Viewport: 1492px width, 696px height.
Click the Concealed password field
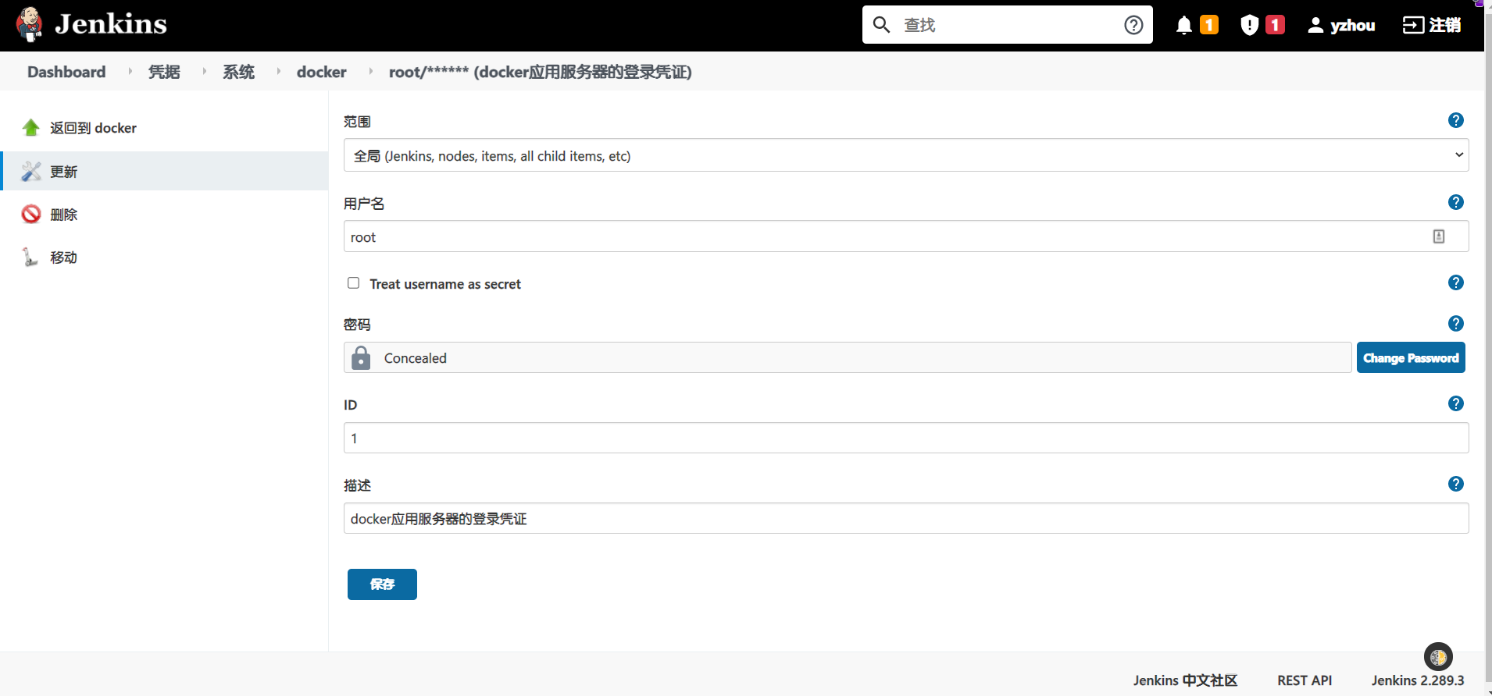848,357
